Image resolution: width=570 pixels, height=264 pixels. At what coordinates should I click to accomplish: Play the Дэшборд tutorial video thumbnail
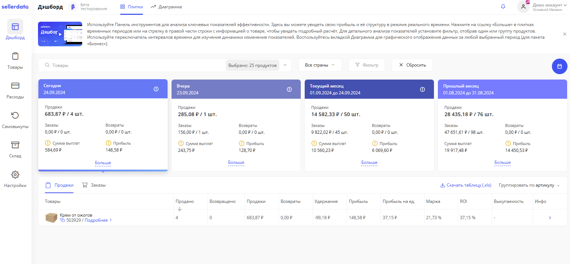pyautogui.click(x=60, y=34)
